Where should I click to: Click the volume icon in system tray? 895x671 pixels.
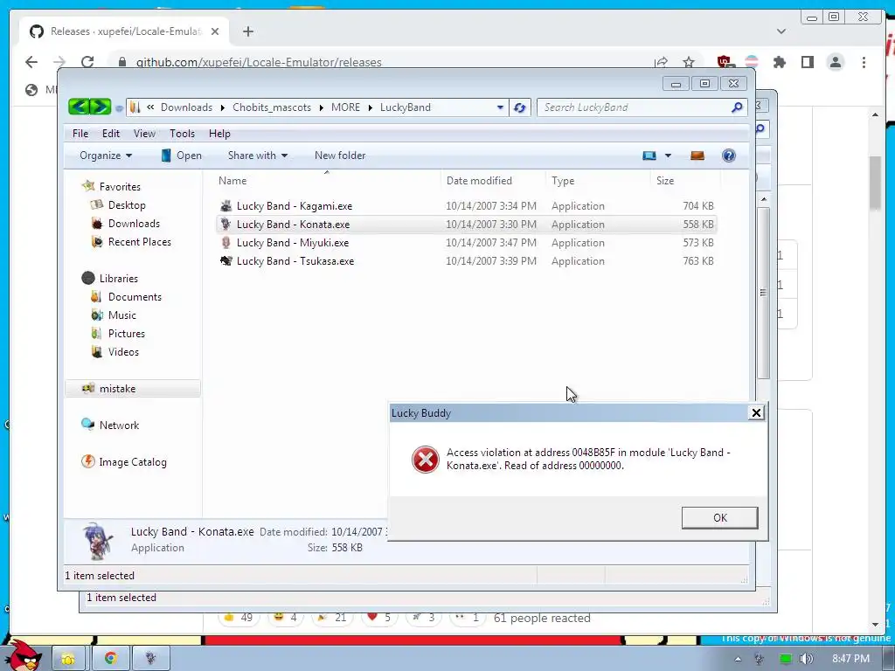pos(806,659)
